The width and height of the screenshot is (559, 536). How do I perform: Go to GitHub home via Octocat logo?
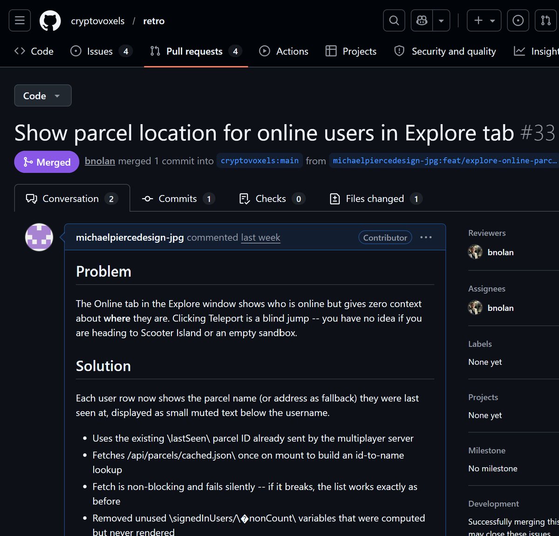(50, 20)
